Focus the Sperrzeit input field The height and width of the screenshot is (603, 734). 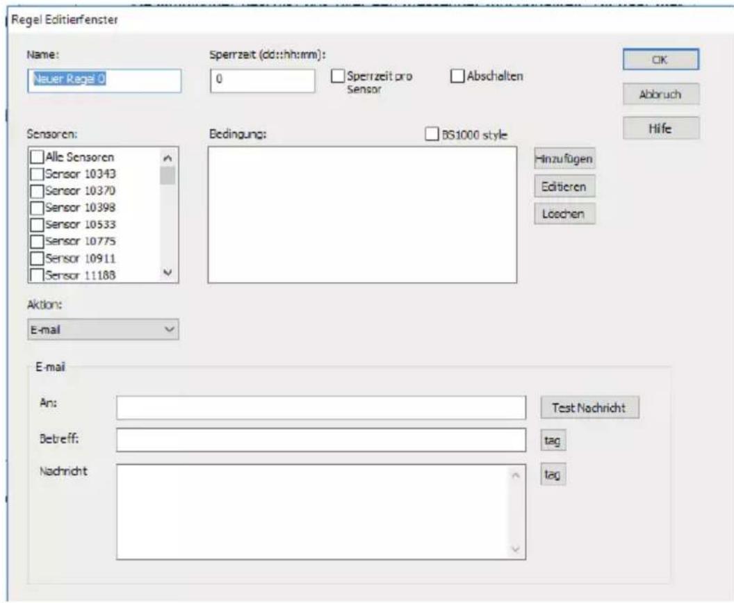tap(263, 81)
